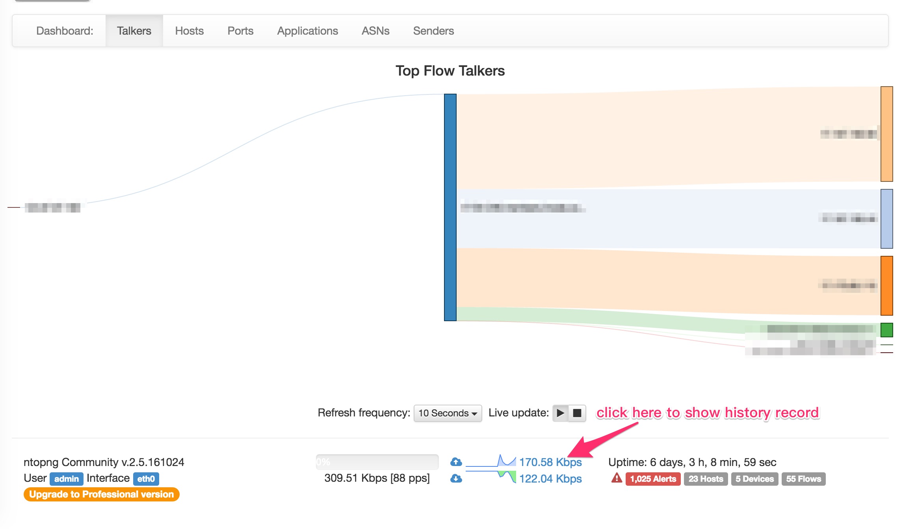903x529 pixels.
Task: Select the ASNs tab
Action: [x=375, y=31]
